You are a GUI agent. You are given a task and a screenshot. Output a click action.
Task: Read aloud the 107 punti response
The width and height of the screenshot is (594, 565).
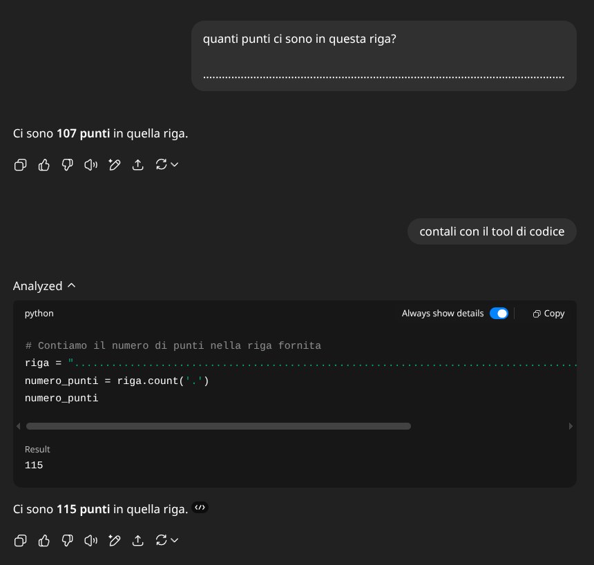tap(91, 164)
